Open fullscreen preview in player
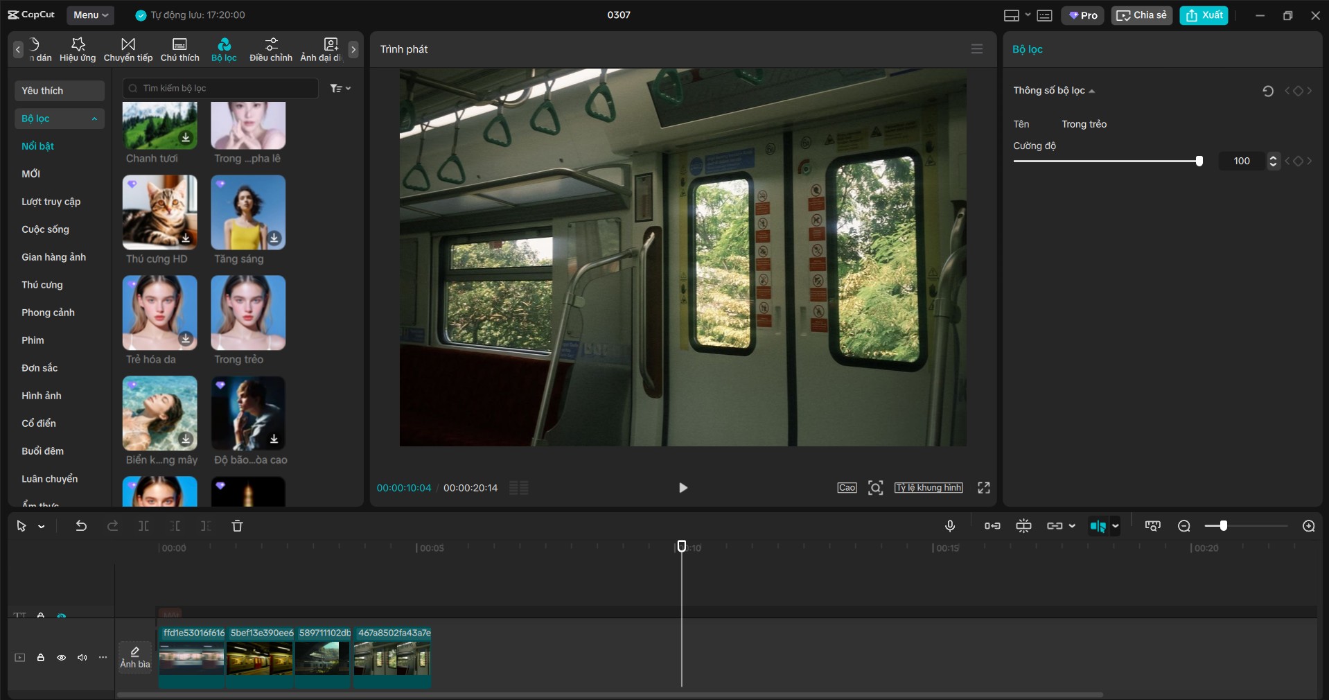 coord(983,488)
